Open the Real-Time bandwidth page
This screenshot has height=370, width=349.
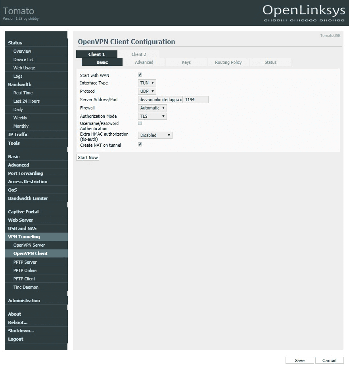tap(24, 92)
